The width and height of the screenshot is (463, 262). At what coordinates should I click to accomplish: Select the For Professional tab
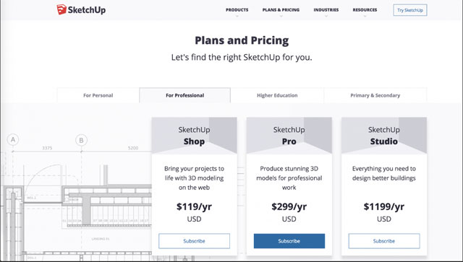[185, 95]
